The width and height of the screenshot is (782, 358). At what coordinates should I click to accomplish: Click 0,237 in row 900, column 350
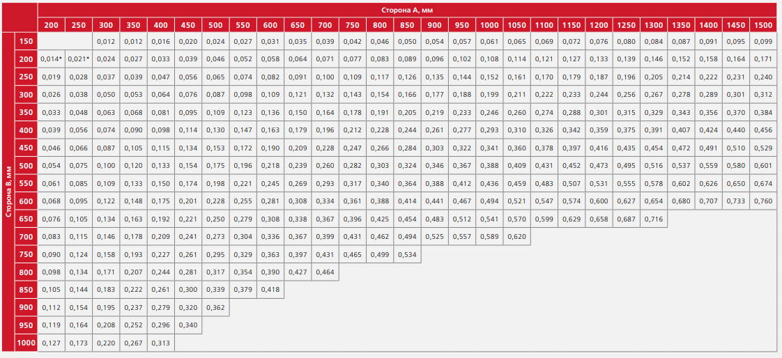pos(133,307)
